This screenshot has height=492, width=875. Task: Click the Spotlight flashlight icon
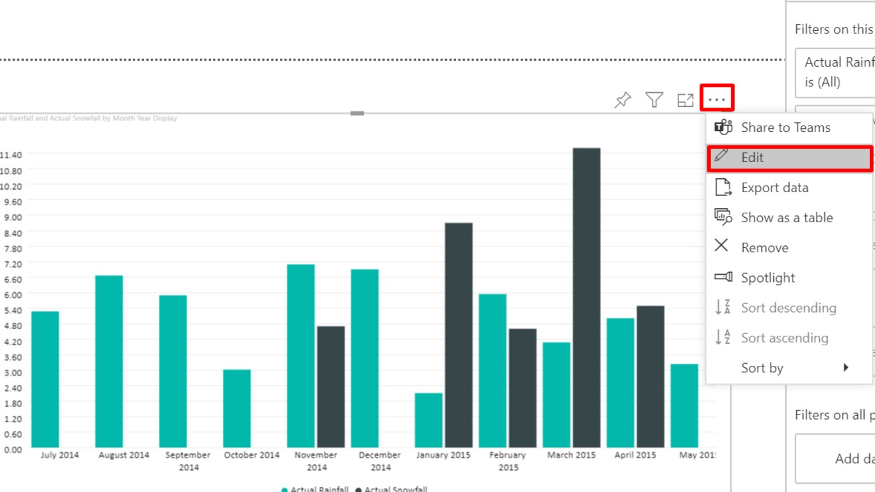[723, 277]
